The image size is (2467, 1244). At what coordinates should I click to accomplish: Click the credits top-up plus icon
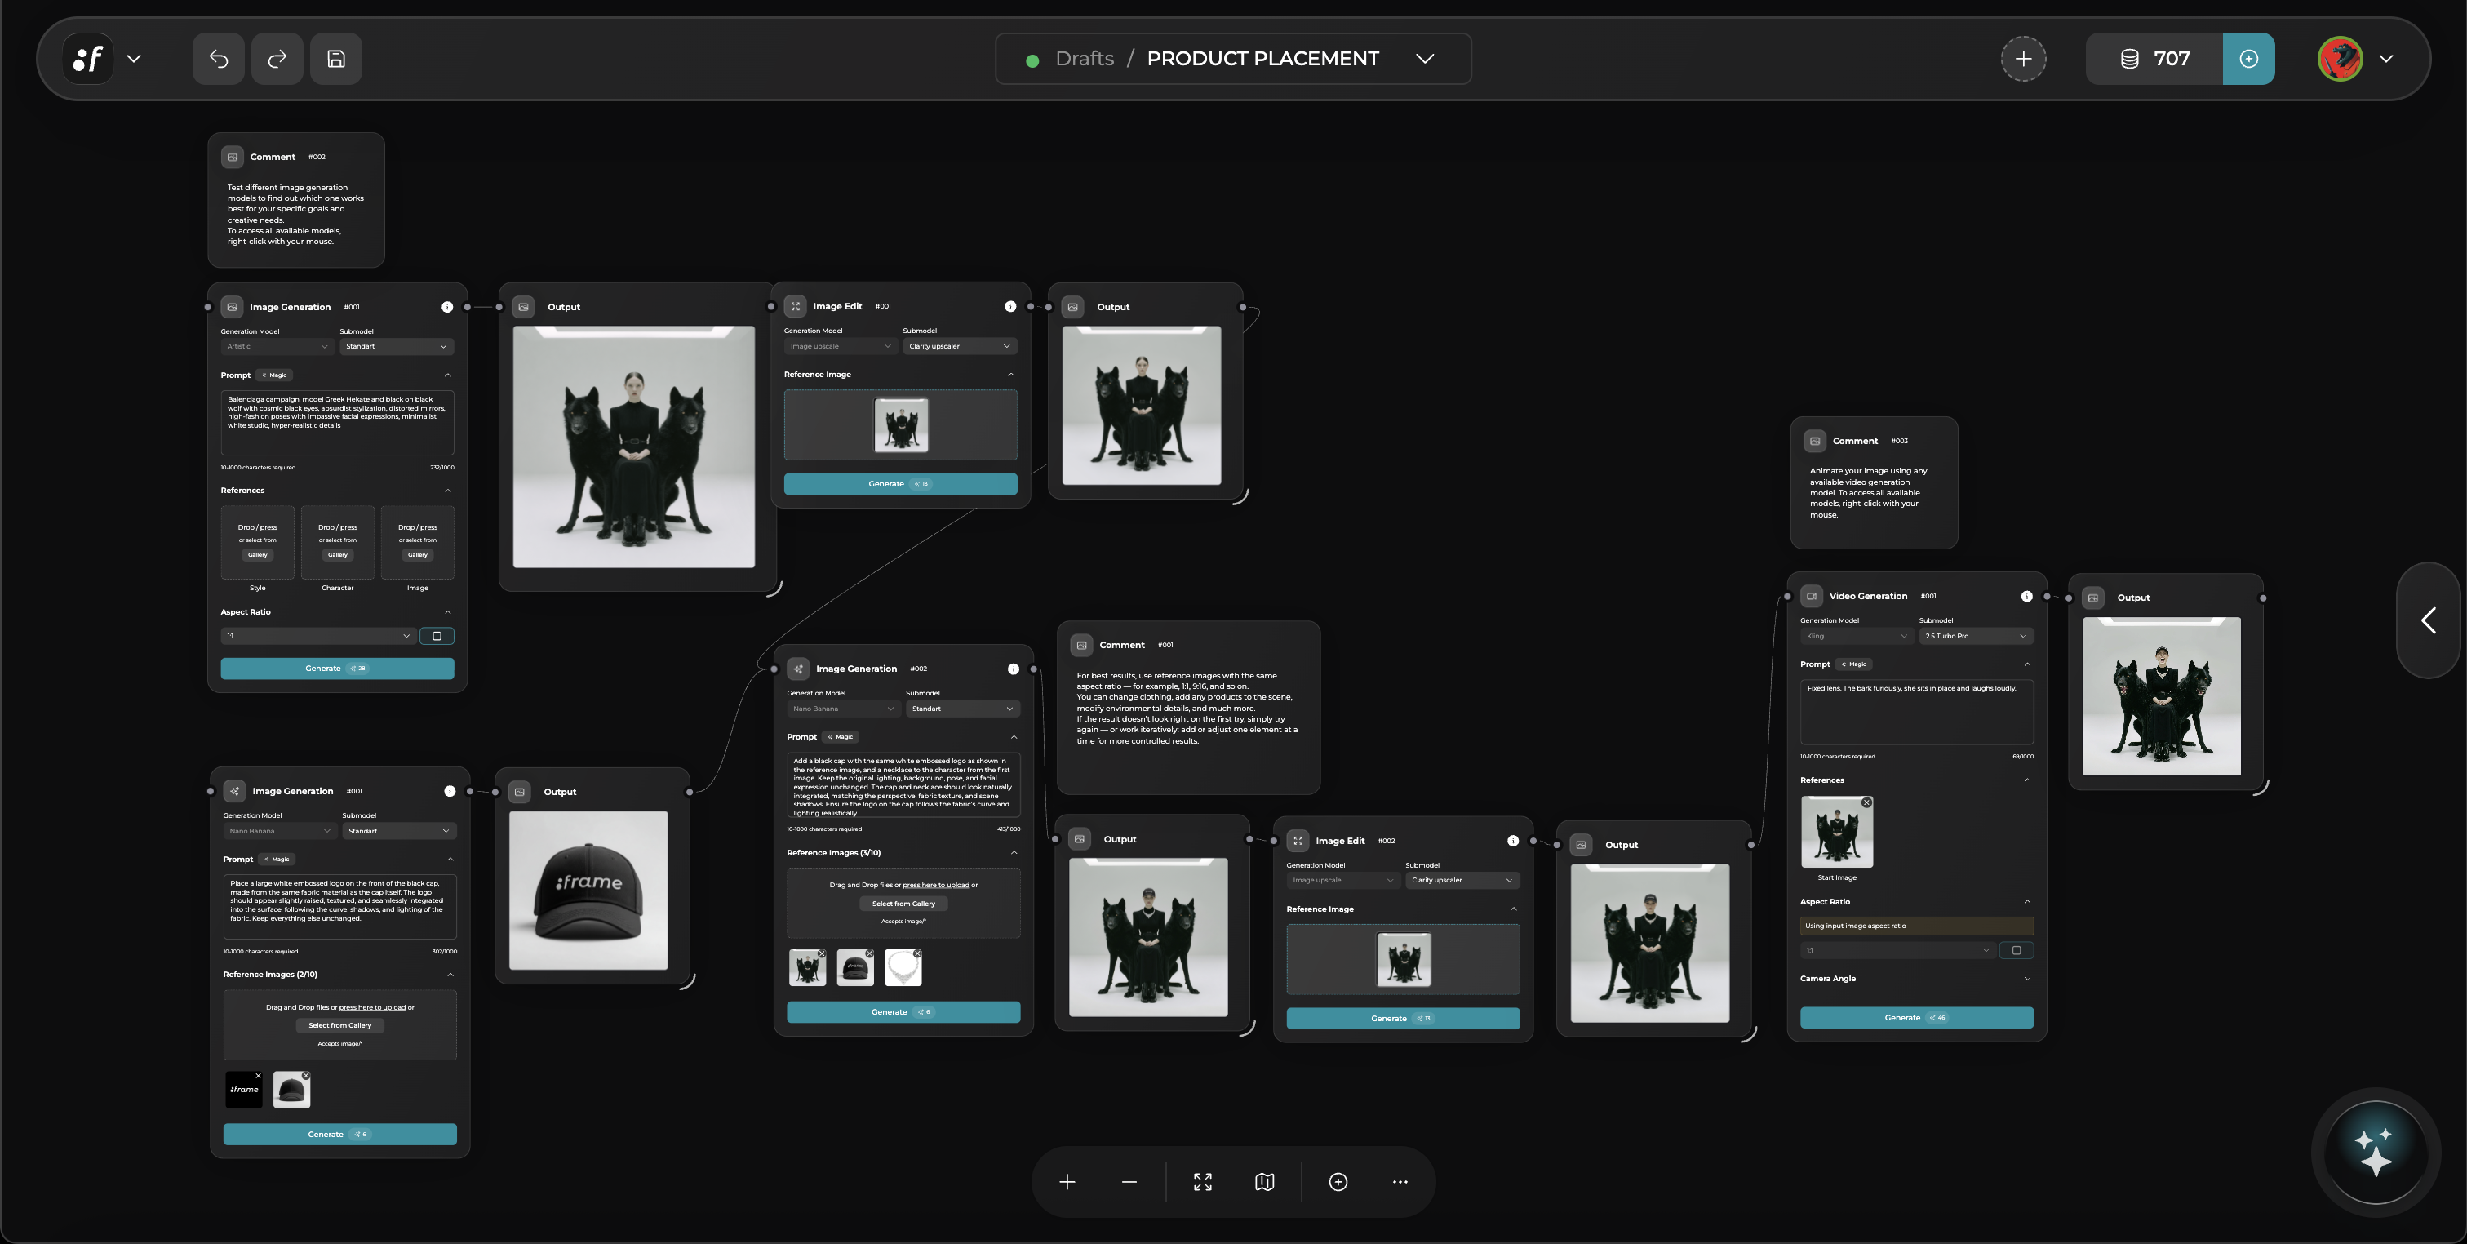click(2248, 59)
